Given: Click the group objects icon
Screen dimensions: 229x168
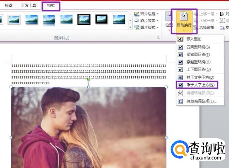Looking at the screenshot, I should [x=222, y=20].
